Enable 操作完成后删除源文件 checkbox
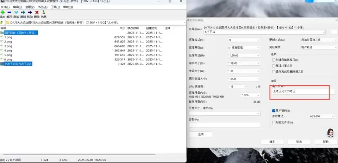 (x=274, y=72)
